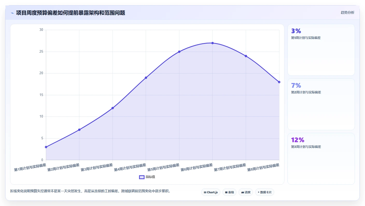
Task: Click the 趋势分析 label in header
Action: (347, 12)
